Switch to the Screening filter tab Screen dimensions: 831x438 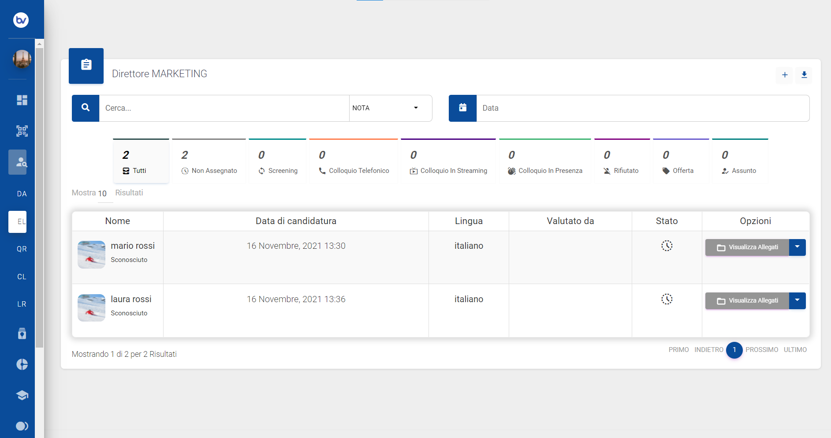pyautogui.click(x=277, y=162)
